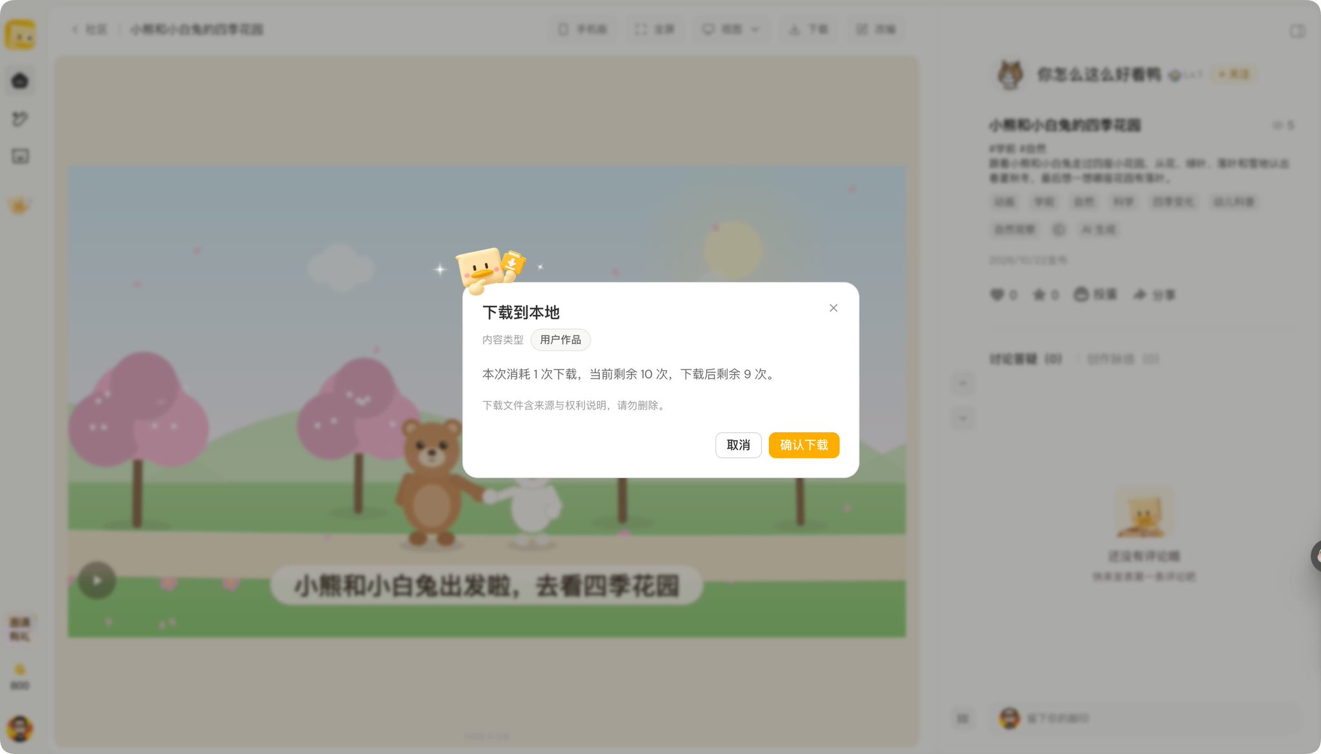Click the down arrow beside the panel

[x=963, y=418]
